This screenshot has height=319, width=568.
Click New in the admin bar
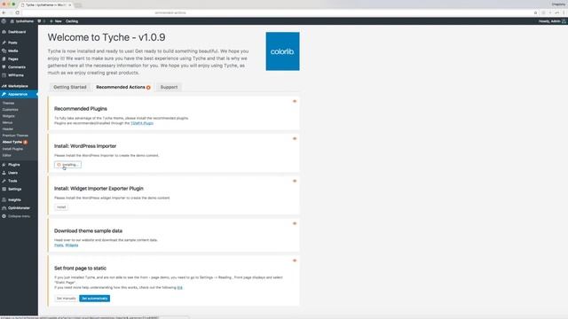[x=56, y=21]
